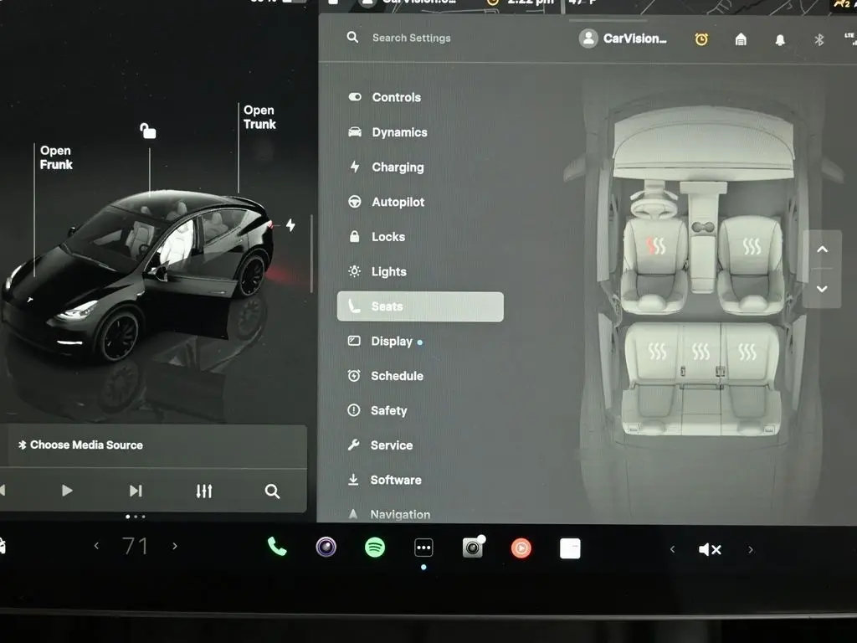857x643 pixels.
Task: Decrease cabin temperature with left chevron
Action: point(96,547)
